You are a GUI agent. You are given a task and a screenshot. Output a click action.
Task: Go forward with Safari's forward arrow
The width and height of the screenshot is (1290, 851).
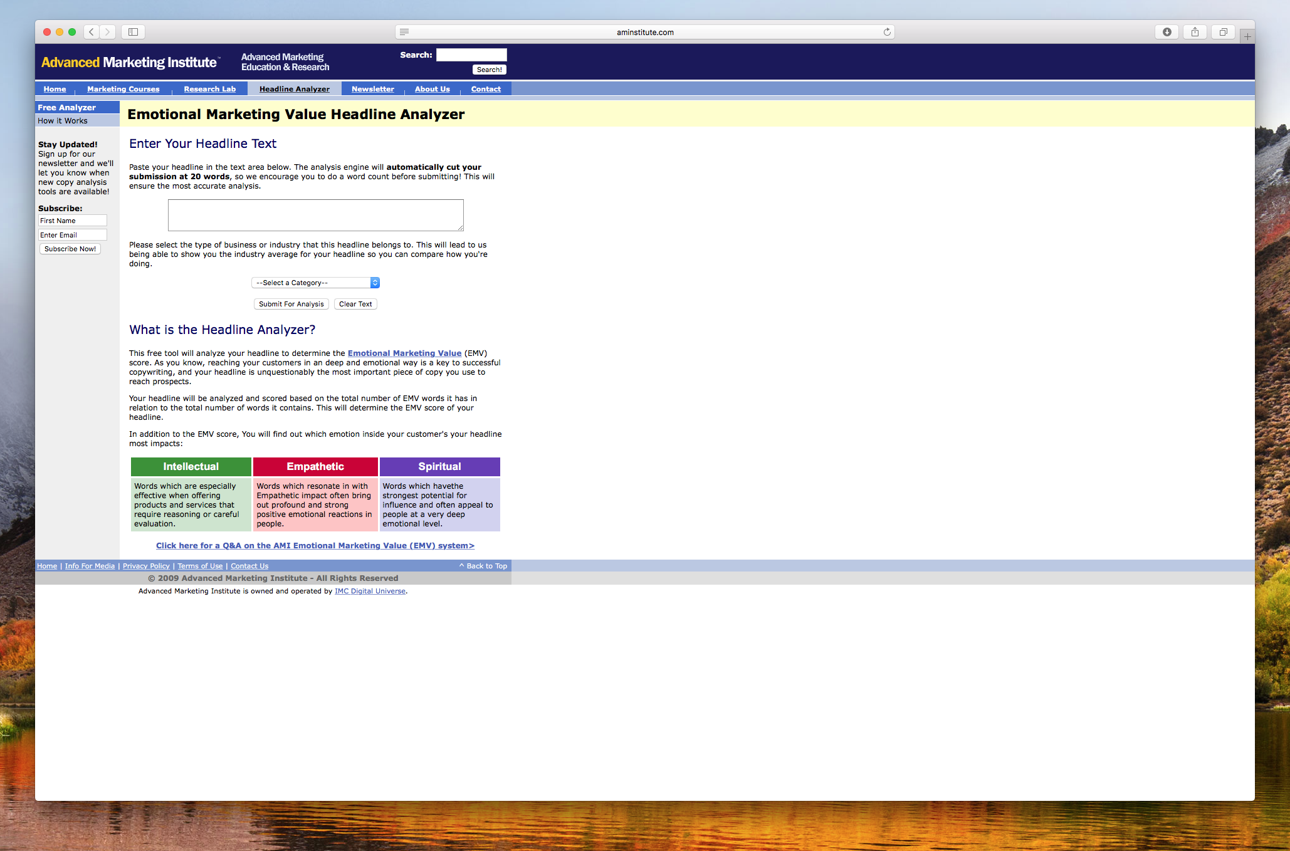pyautogui.click(x=108, y=32)
